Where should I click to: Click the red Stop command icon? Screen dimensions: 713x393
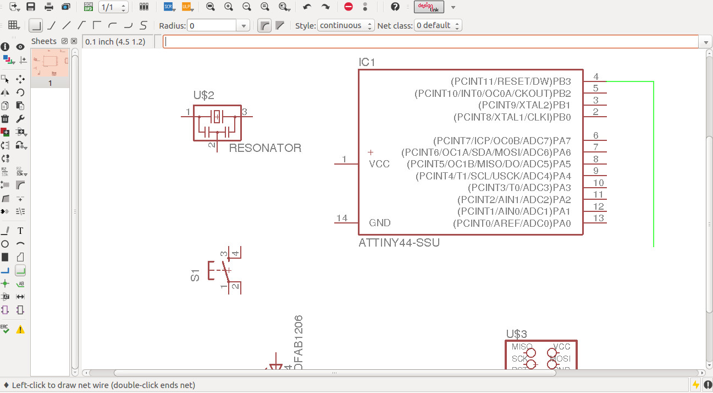click(348, 7)
